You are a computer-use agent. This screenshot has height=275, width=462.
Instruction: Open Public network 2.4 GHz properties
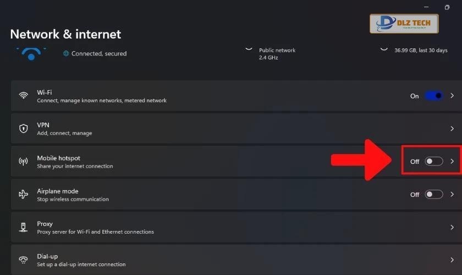coord(277,53)
